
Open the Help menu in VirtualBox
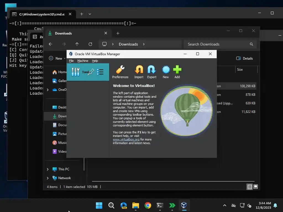(x=95, y=61)
